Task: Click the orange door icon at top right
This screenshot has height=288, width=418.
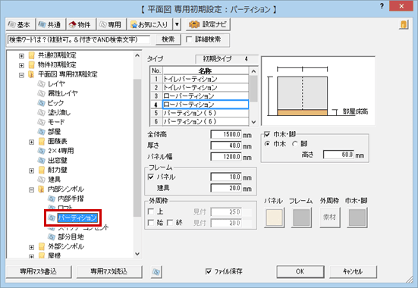Action: tap(404, 24)
